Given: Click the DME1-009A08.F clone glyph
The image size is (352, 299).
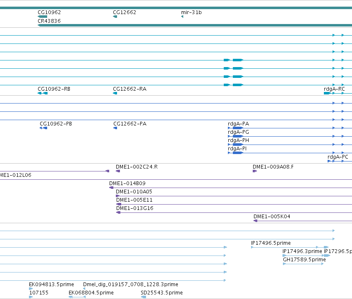Looking at the screenshot, I should pos(255,171).
